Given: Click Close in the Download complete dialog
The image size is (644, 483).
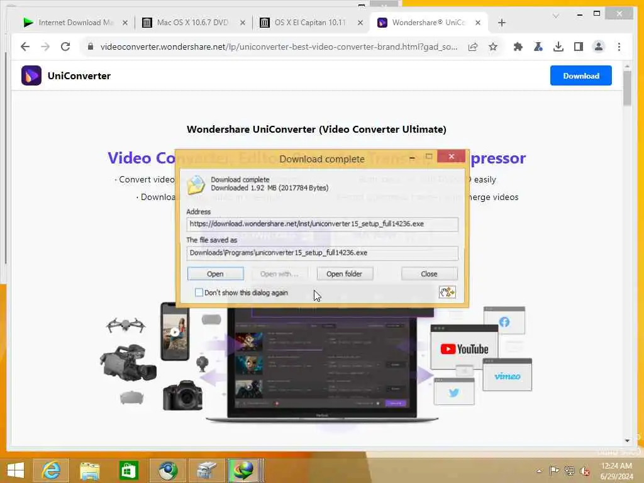Looking at the screenshot, I should 429,274.
